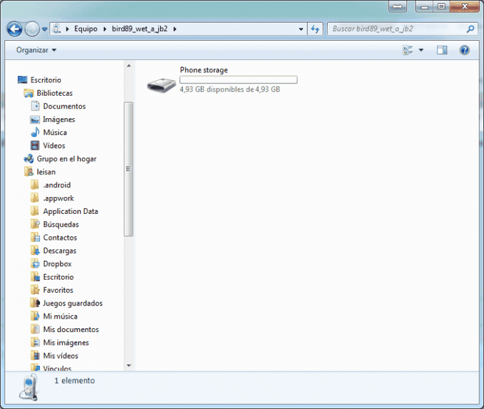Select the Phone storage label

pyautogui.click(x=204, y=70)
